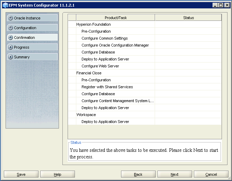The width and height of the screenshot is (232, 181).
Task: Click the Configuration step circle icon
Action: pyautogui.click(x=10, y=28)
